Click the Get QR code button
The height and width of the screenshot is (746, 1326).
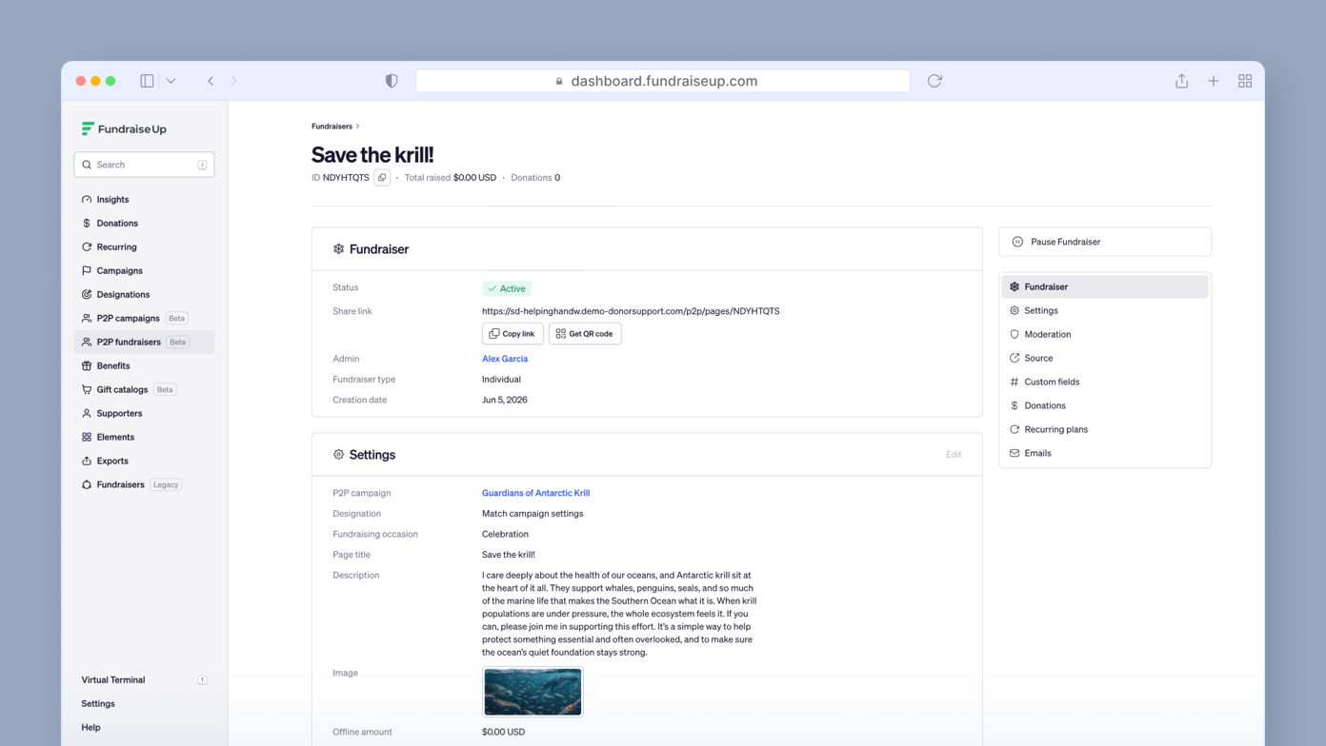585,333
